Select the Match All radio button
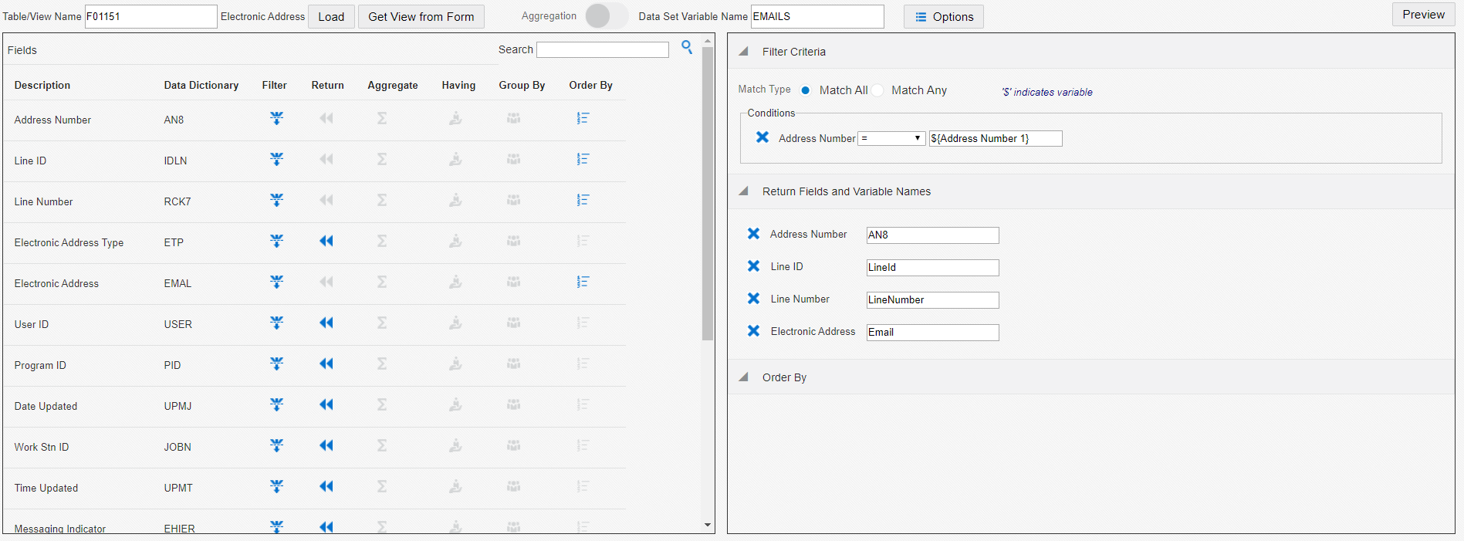This screenshot has width=1464, height=541. [806, 90]
